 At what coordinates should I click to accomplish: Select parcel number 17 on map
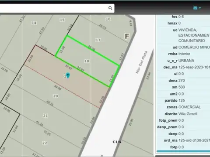coord(98,40)
